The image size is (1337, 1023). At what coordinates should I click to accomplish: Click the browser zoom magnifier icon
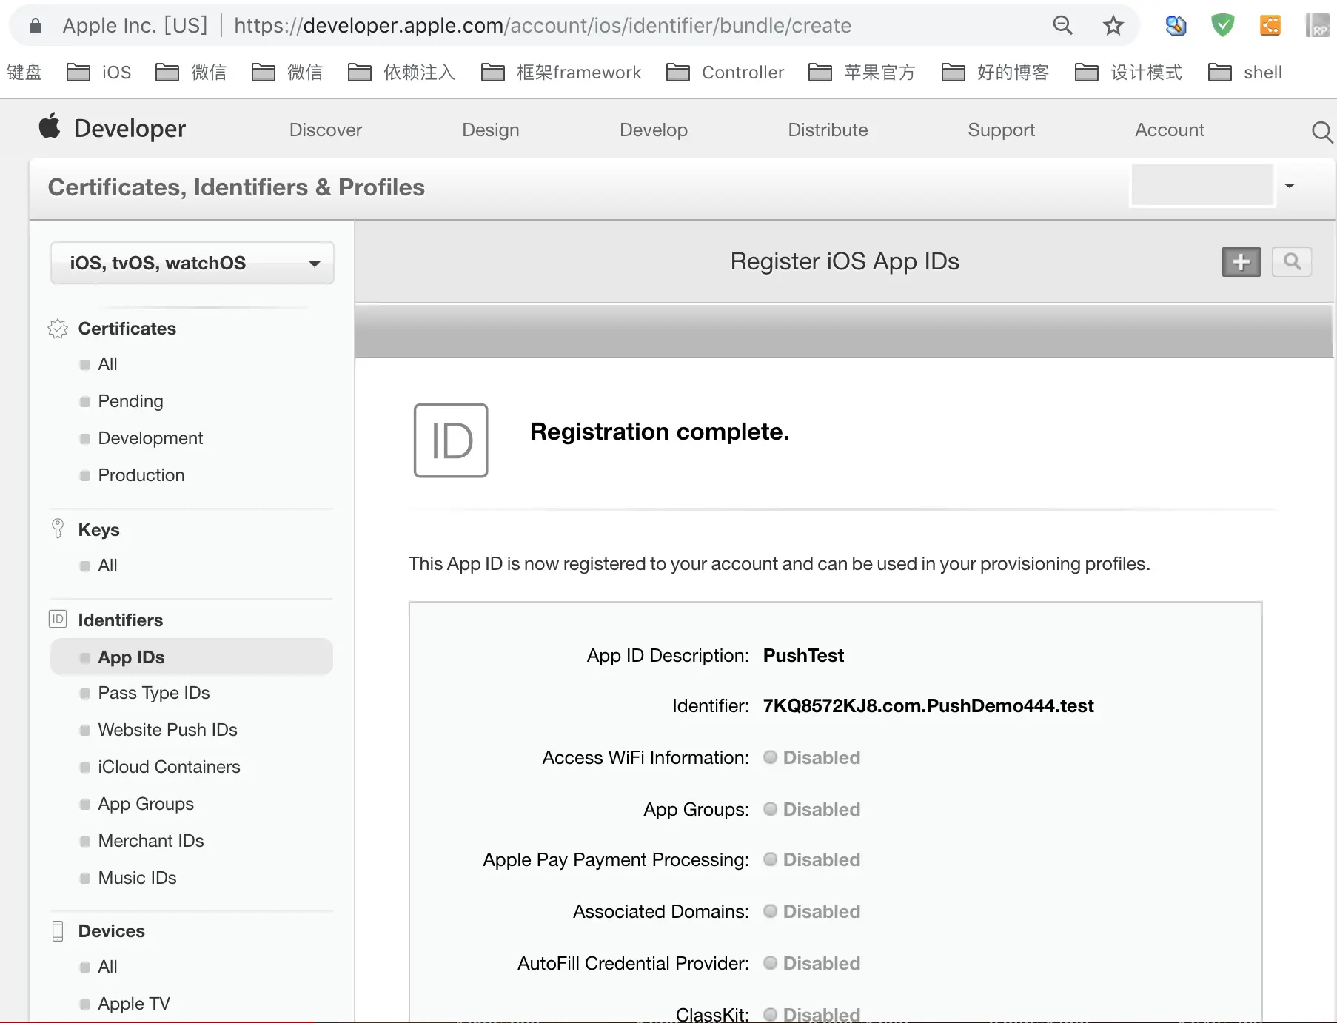tap(1062, 26)
